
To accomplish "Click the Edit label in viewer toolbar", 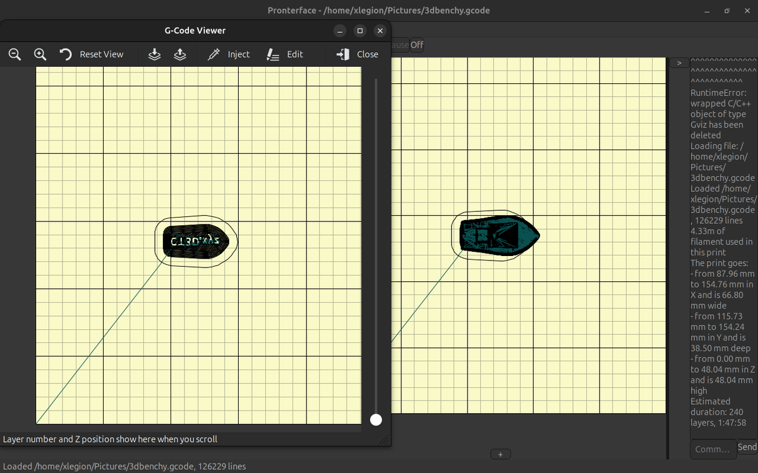I will pyautogui.click(x=295, y=54).
